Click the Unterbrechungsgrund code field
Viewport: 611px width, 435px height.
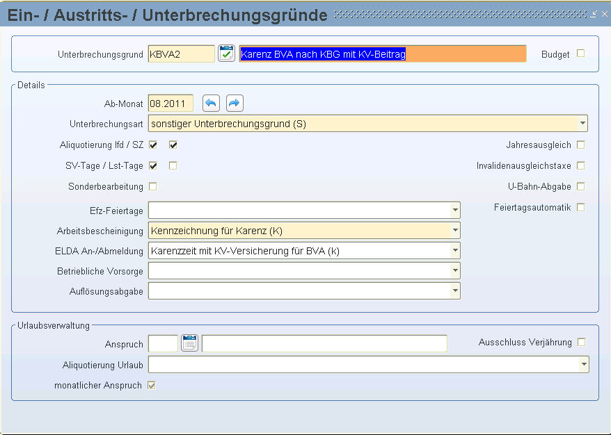pos(181,54)
